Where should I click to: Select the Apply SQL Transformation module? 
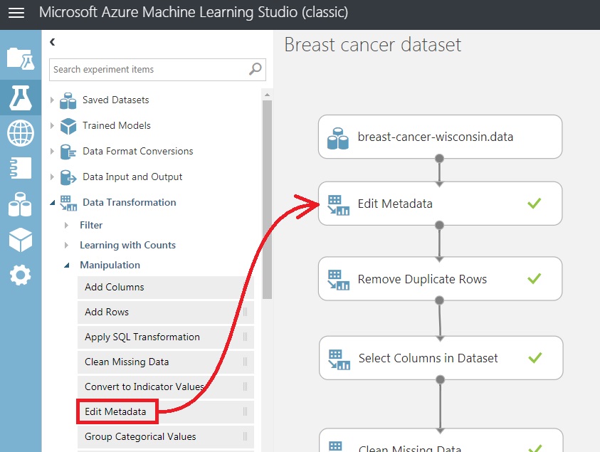[166, 337]
